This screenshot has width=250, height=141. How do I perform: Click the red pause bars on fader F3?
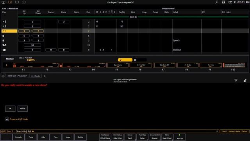pos(61,65)
